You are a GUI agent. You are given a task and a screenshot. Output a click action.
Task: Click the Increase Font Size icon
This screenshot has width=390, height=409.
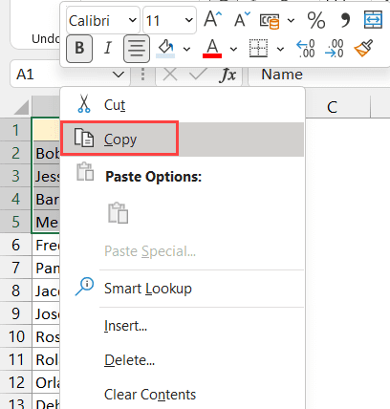[212, 20]
